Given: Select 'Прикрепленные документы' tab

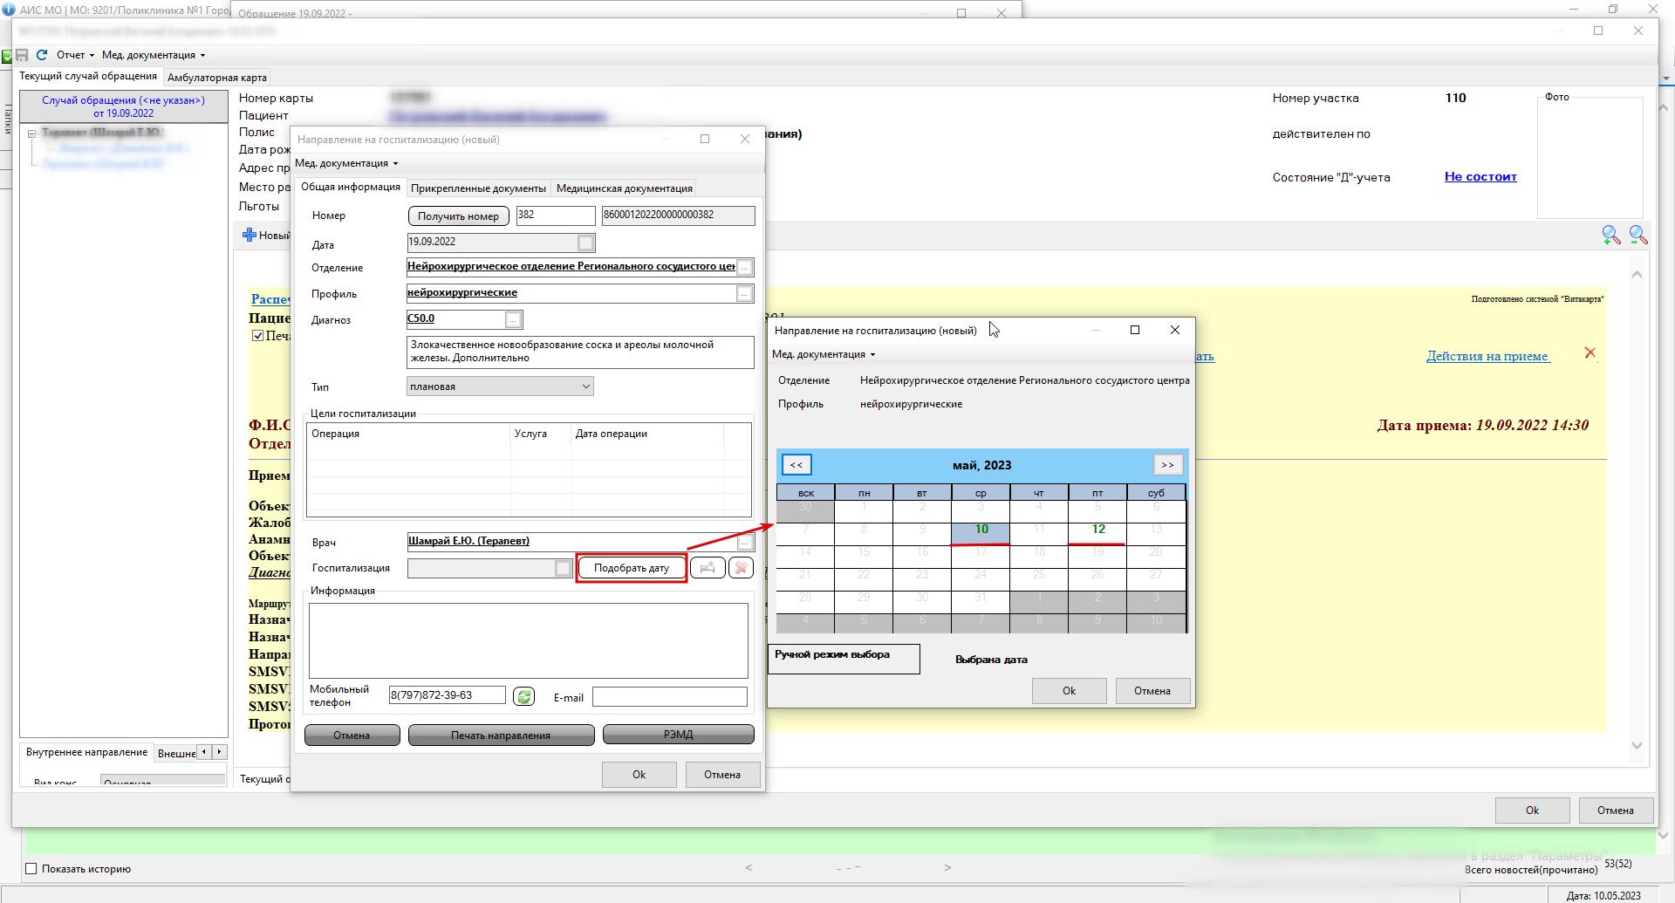Looking at the screenshot, I should 478,188.
